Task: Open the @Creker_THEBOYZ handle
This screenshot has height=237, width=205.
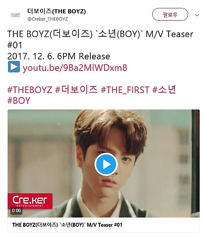Action: tap(48, 19)
